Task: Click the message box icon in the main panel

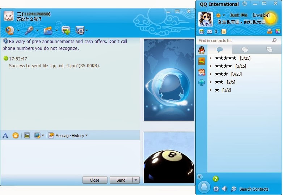Action: click(x=270, y=31)
